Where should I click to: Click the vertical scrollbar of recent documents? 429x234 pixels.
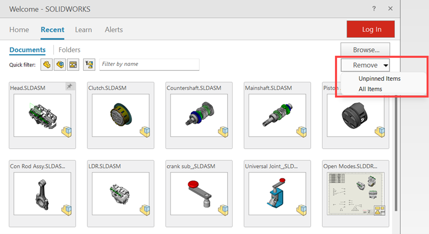point(396,153)
